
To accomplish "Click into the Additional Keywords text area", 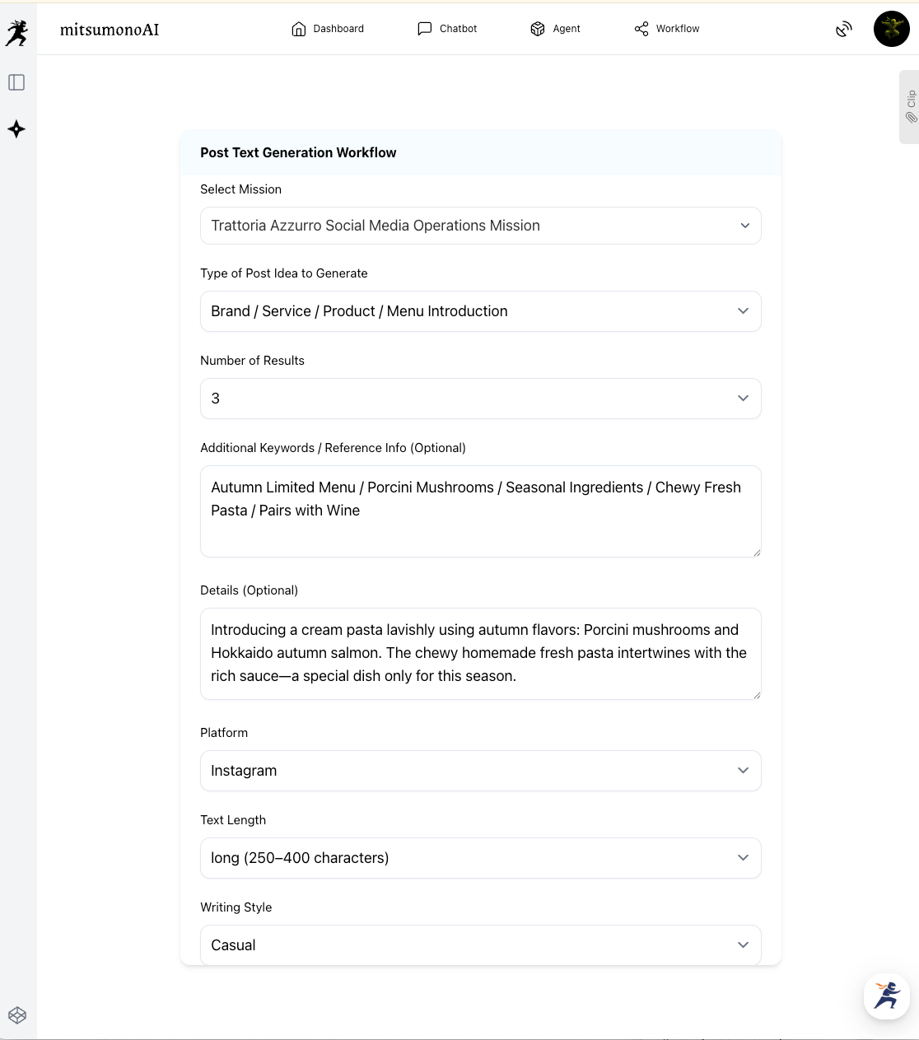I will 480,511.
